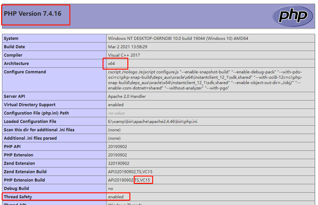318x205 pixels.
Task: Click the 'PHP API' row label
Action: (x=12, y=147)
